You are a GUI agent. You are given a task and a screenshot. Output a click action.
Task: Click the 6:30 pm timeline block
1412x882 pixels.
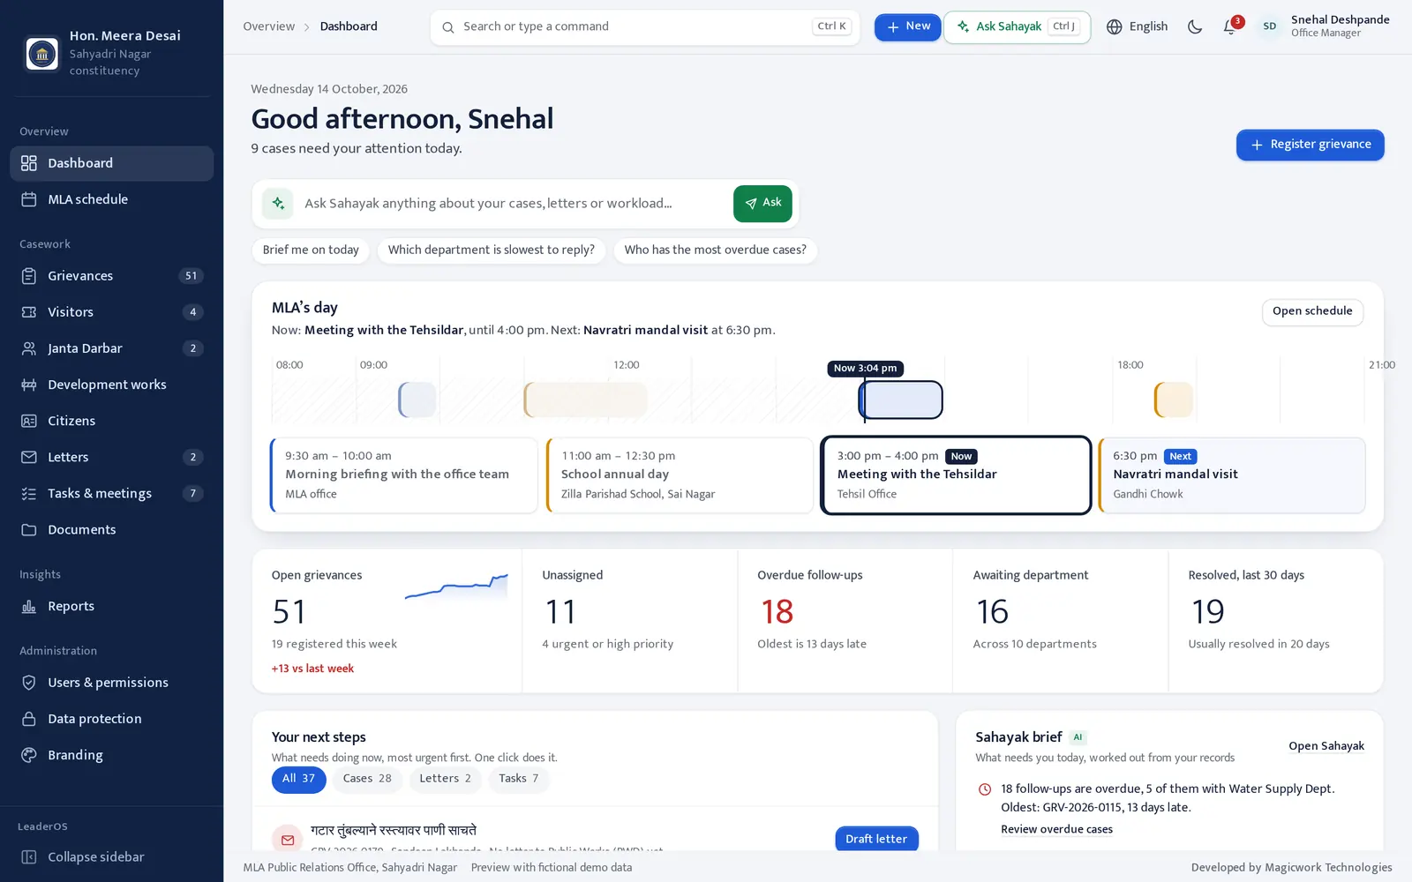tap(1174, 400)
